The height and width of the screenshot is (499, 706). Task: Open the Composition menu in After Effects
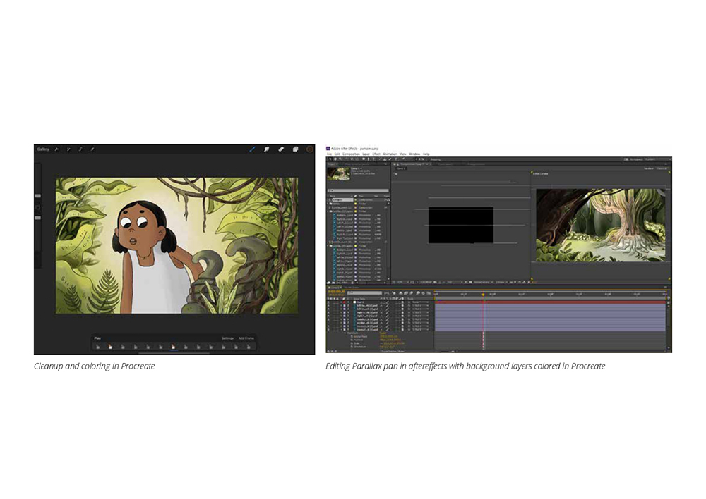pos(351,154)
